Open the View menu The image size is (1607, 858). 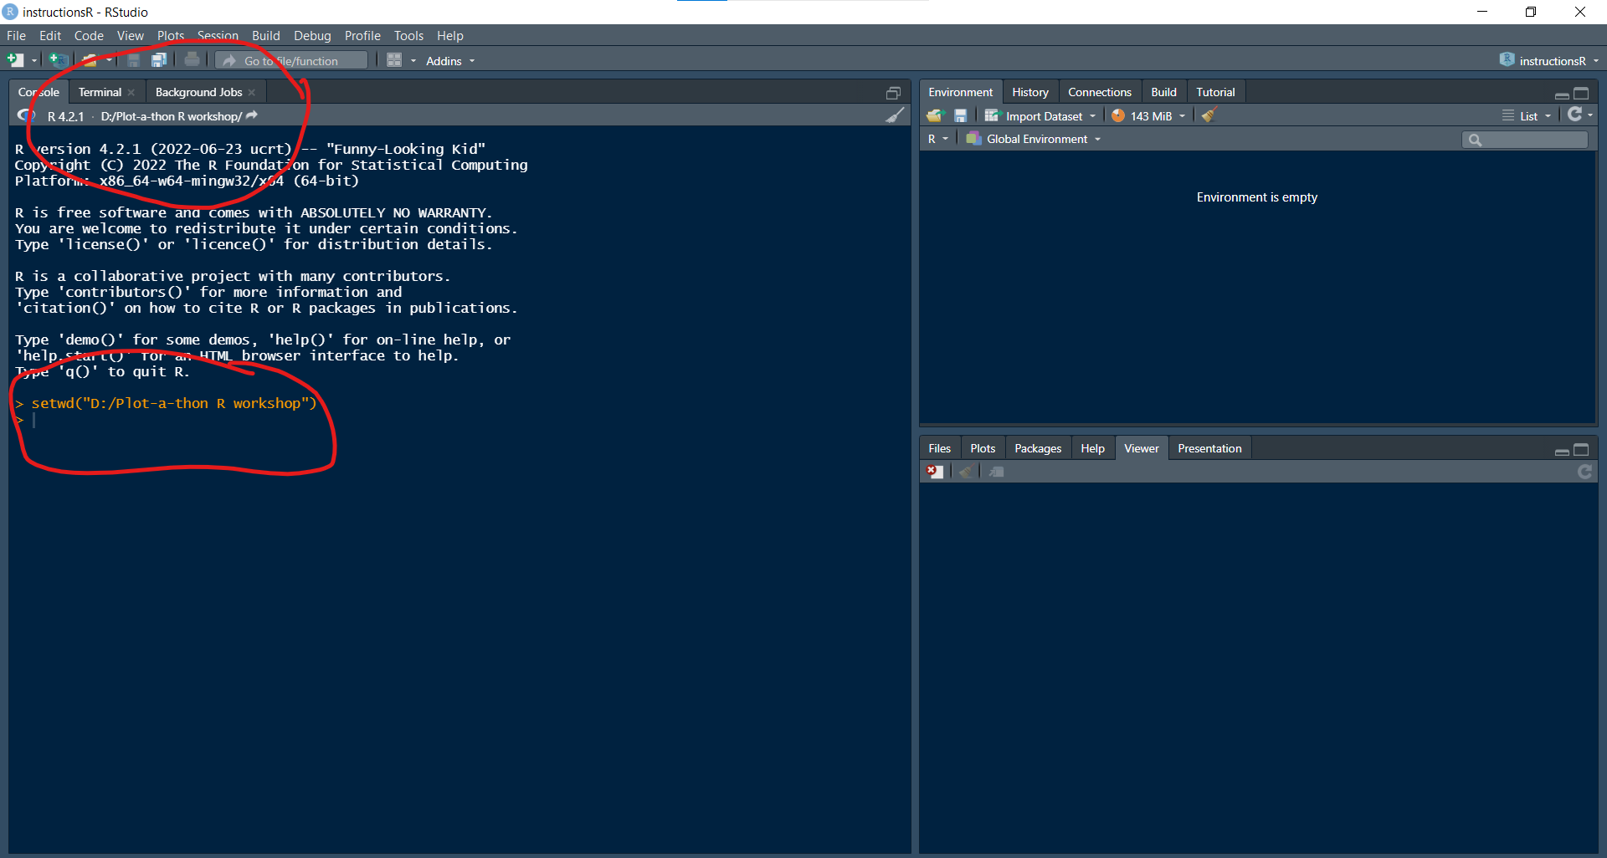pyautogui.click(x=130, y=36)
